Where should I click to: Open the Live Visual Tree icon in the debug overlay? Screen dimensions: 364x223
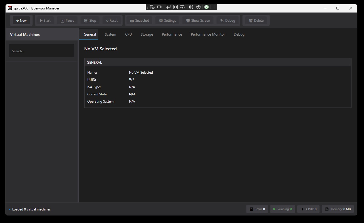point(152,7)
